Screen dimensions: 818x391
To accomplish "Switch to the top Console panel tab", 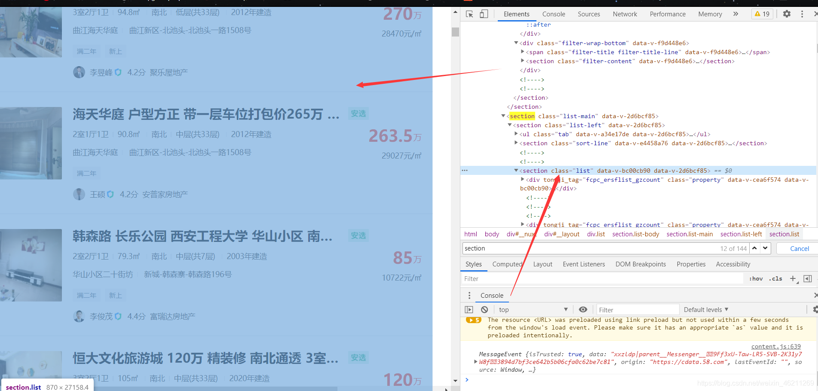I will coord(554,14).
